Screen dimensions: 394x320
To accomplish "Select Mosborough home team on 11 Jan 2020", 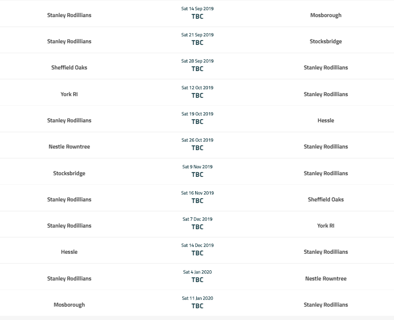I will point(69,305).
